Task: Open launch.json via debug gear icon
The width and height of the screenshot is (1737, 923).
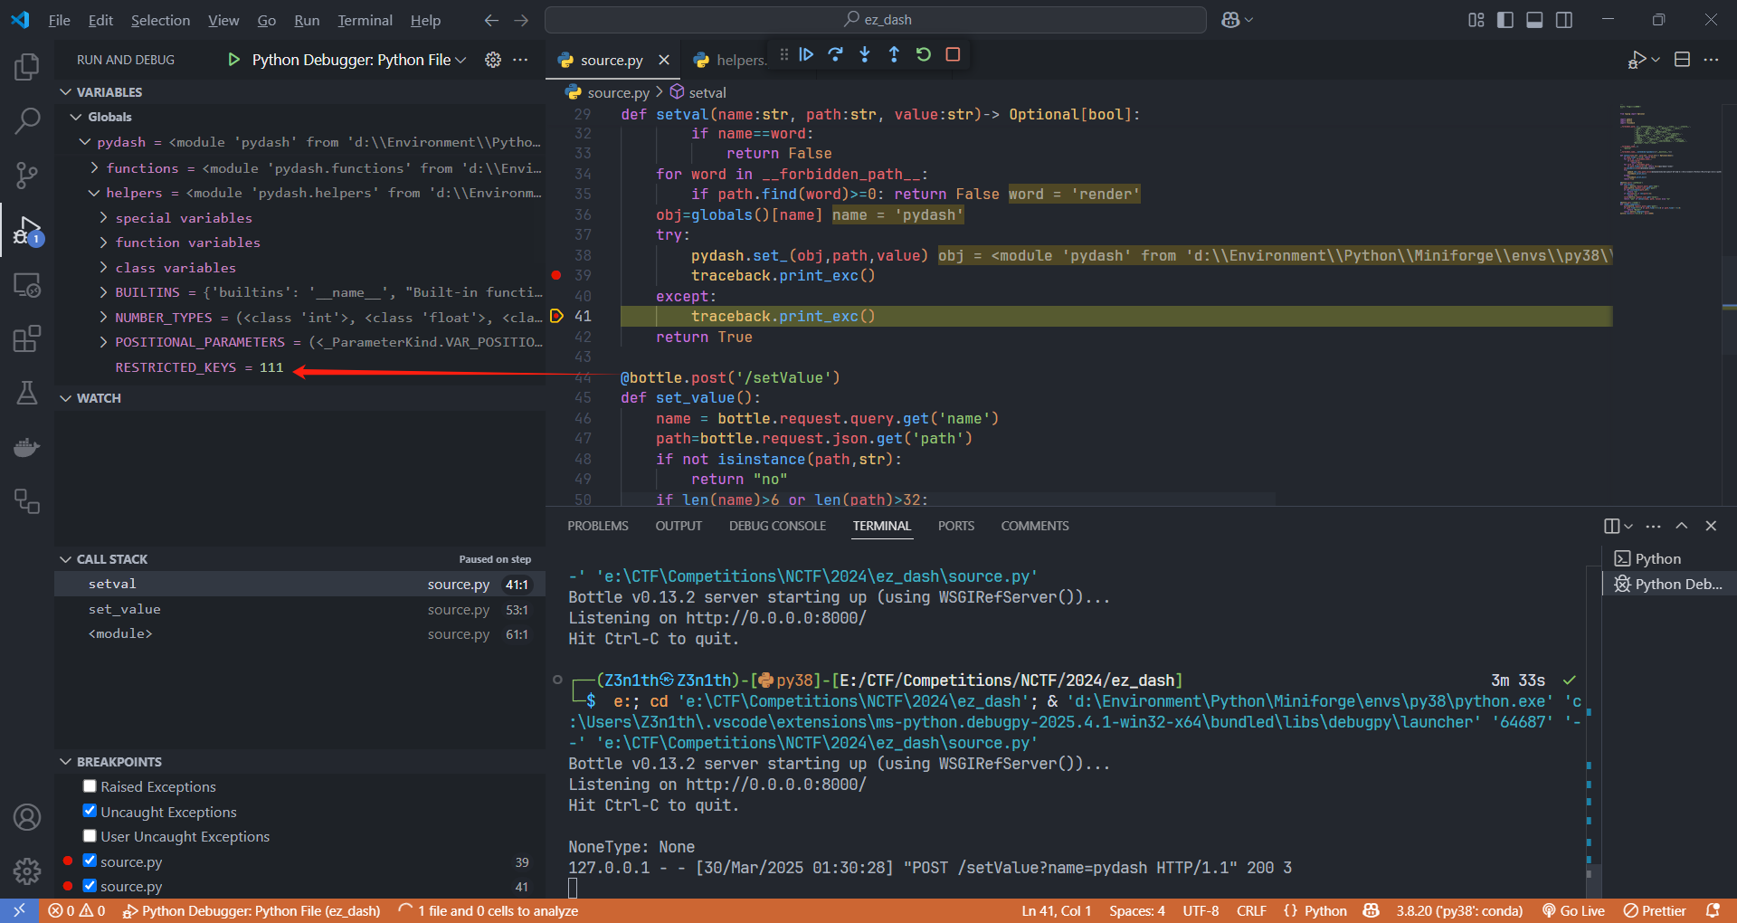Action: pos(493,60)
